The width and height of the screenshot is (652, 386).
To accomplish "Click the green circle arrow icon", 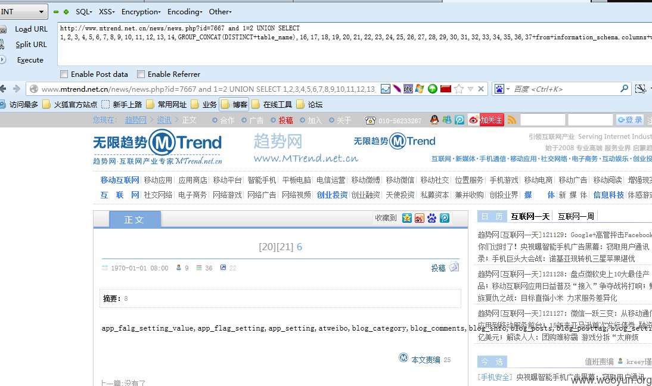I will (x=433, y=89).
